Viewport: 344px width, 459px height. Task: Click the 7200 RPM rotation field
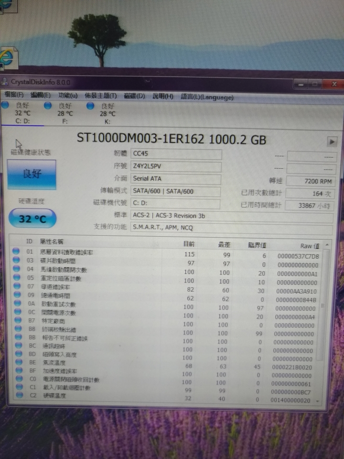pyautogui.click(x=311, y=182)
